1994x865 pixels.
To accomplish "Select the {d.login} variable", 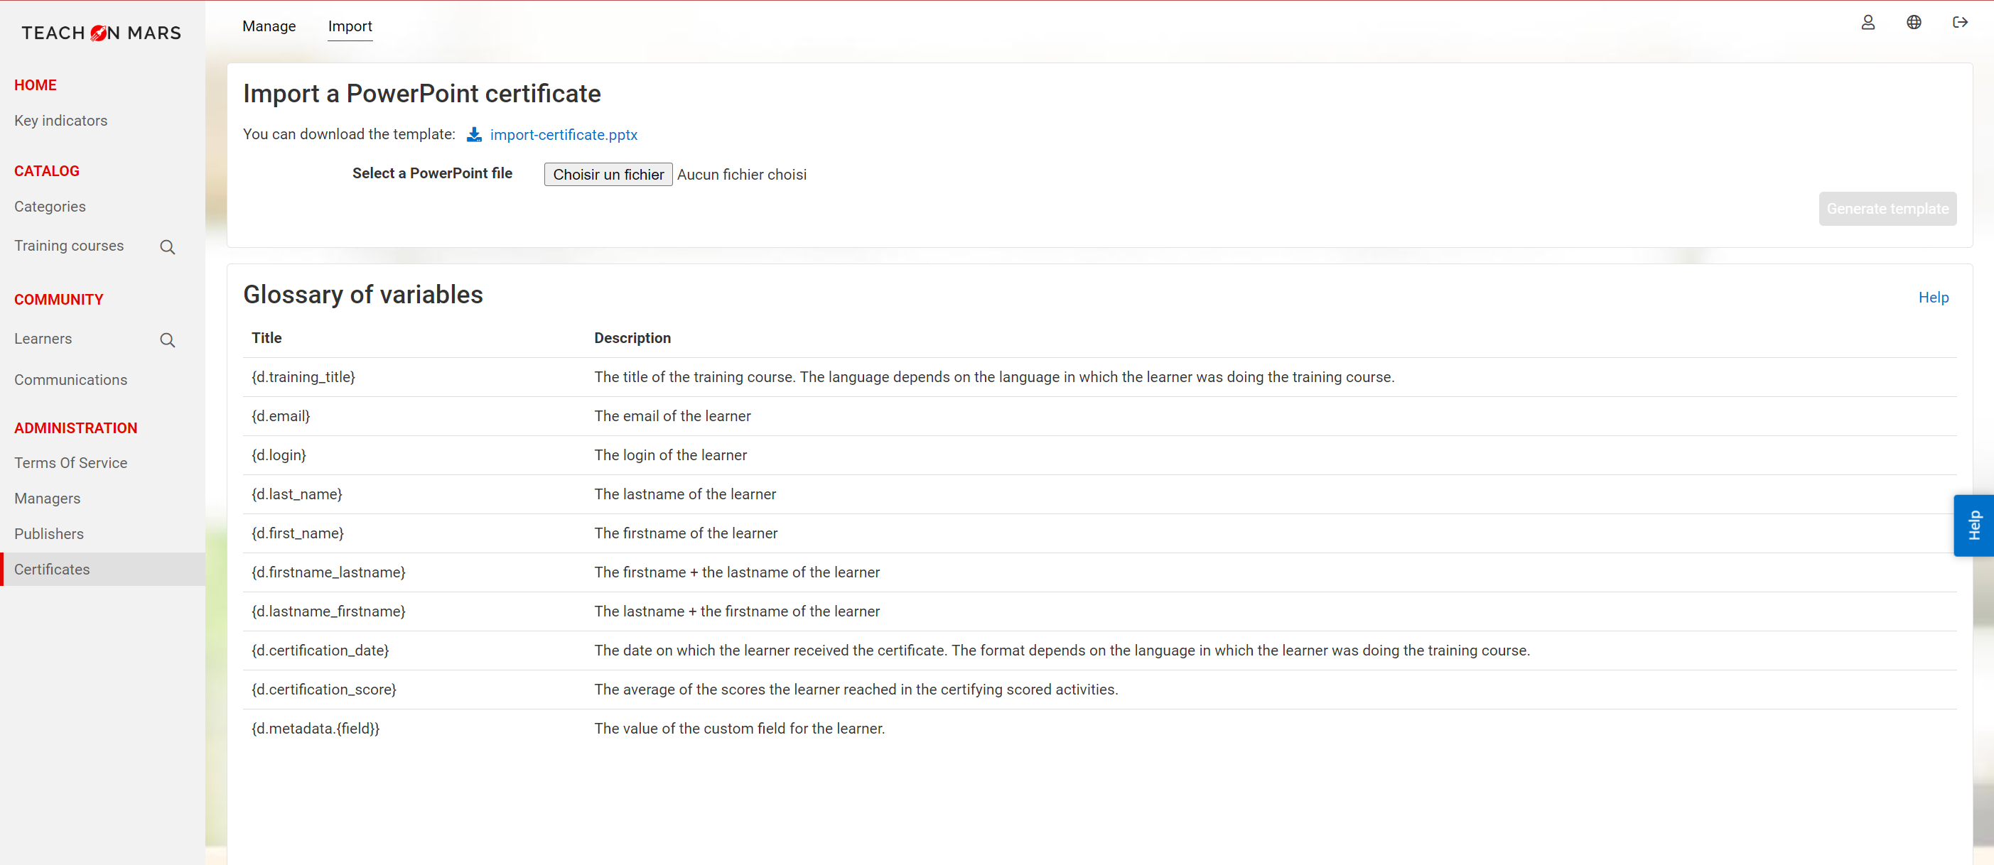I will pos(279,455).
